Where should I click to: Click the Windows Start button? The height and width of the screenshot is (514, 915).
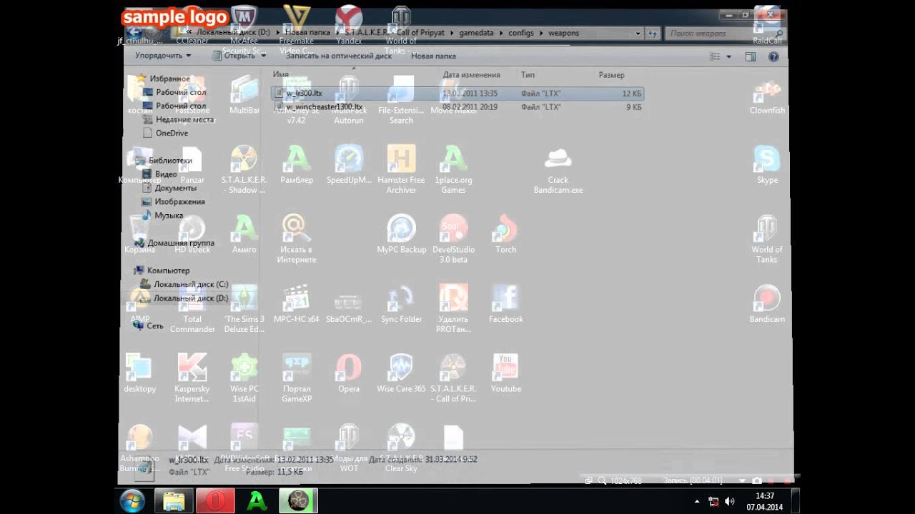coord(133,501)
